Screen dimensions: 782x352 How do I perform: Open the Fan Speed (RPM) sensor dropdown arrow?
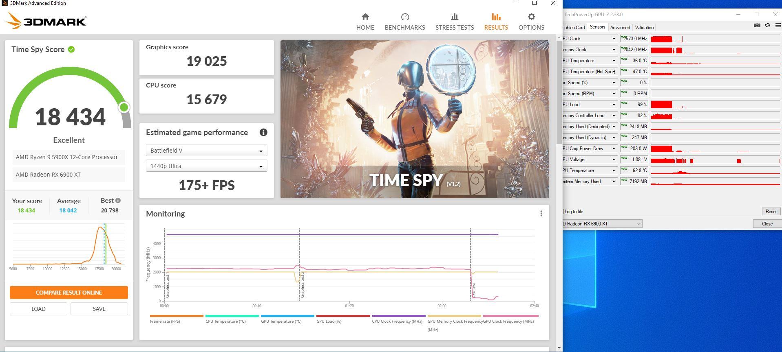(613, 94)
